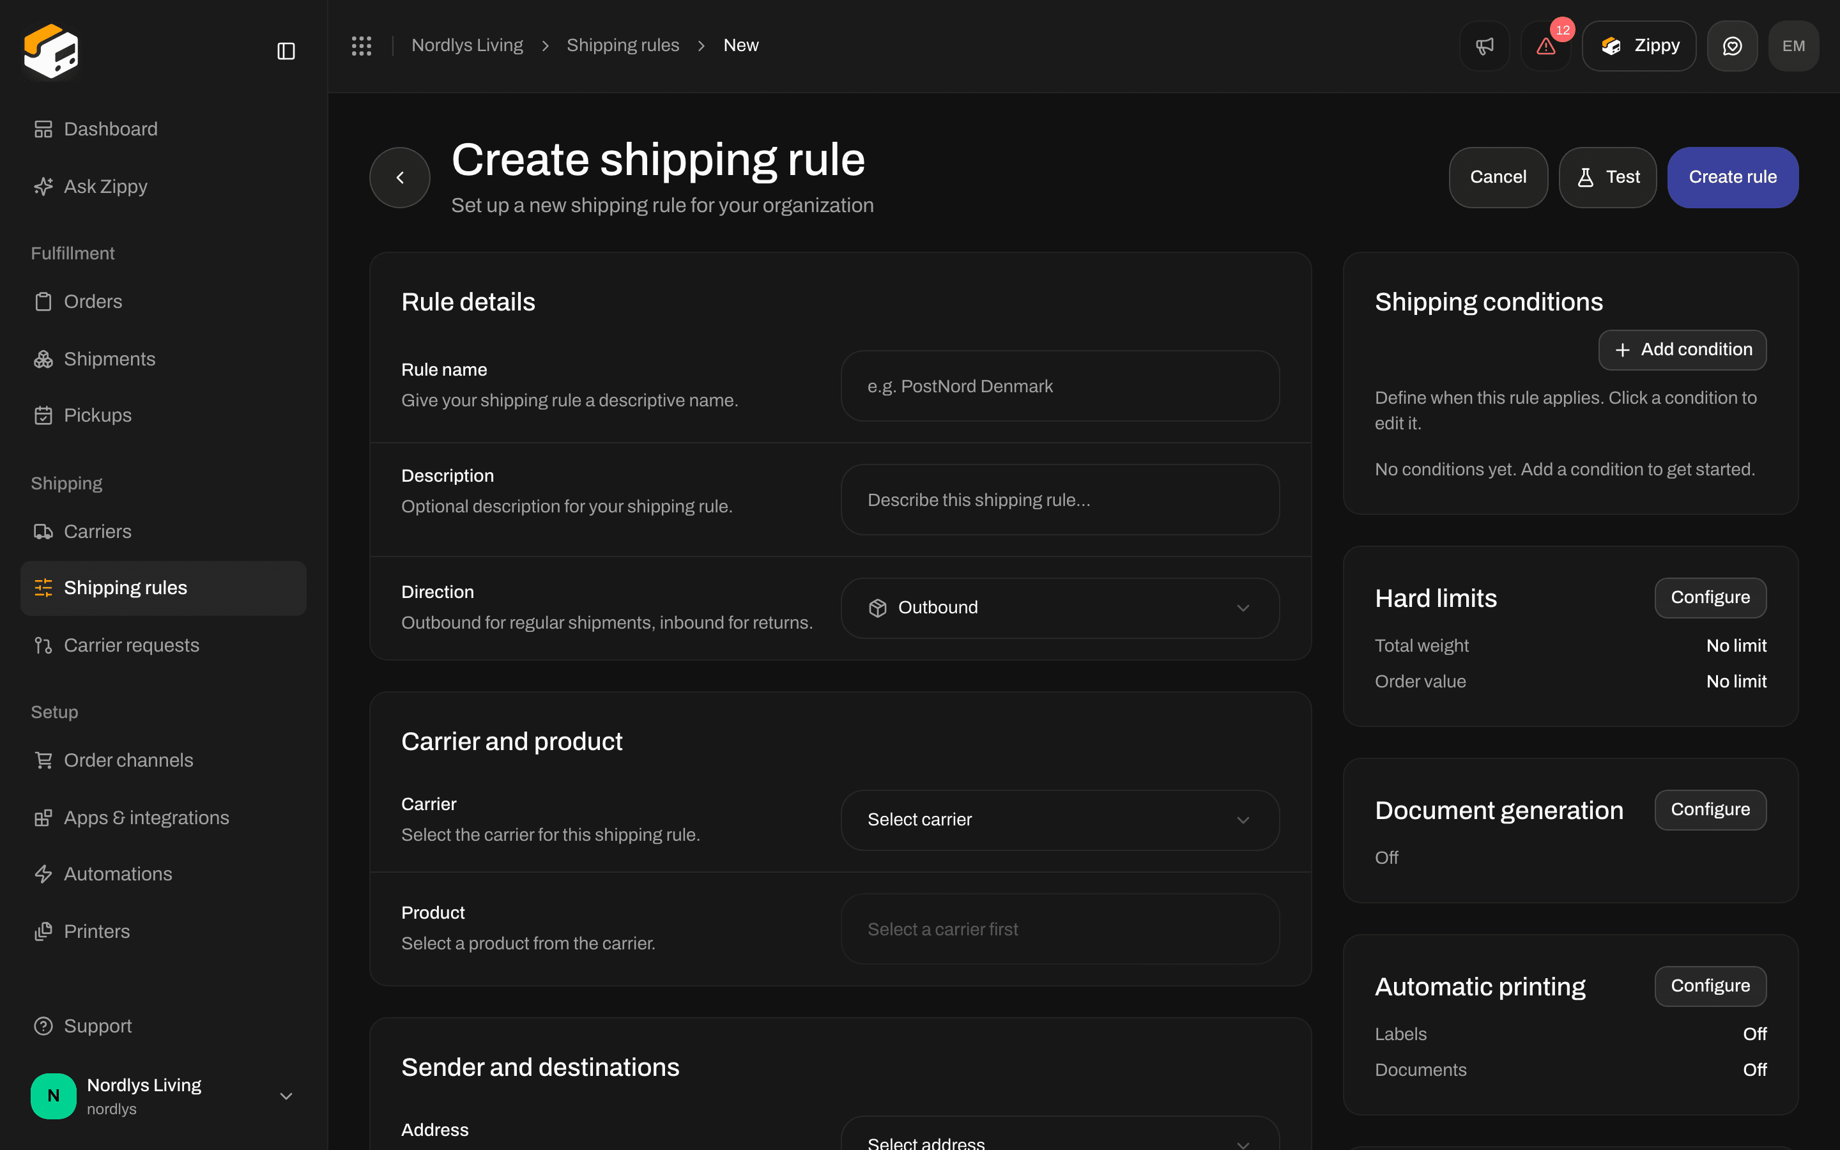Collapse the sidebar panel icon

[x=286, y=51]
